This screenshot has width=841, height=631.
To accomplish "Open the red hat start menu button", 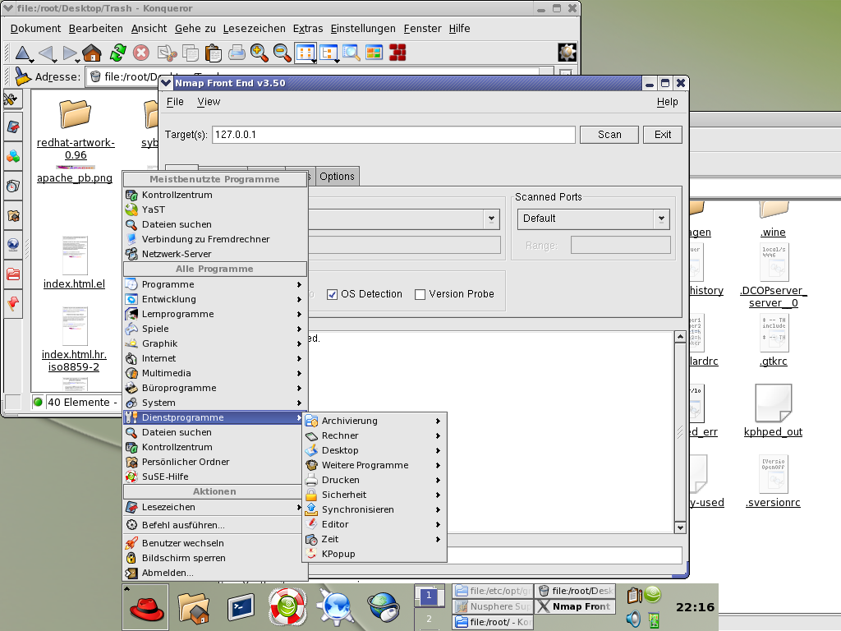I will click(146, 607).
